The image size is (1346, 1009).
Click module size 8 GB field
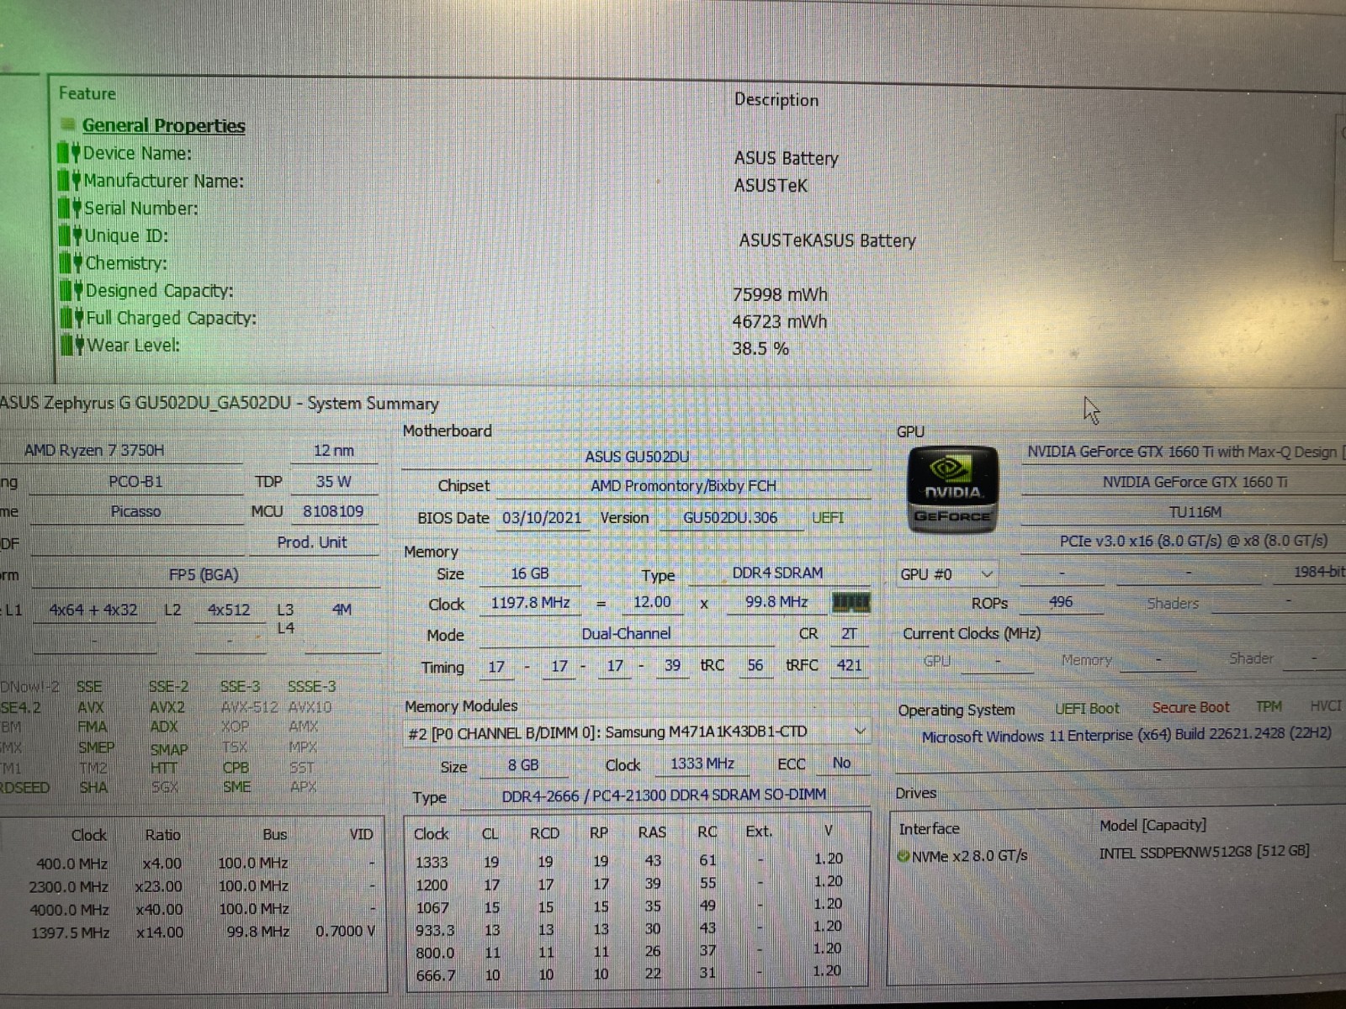[523, 765]
